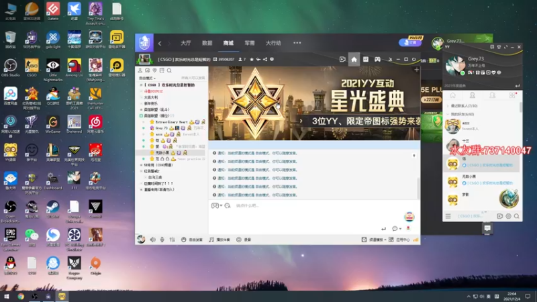Open the calendar icon above channel tree

162,70
